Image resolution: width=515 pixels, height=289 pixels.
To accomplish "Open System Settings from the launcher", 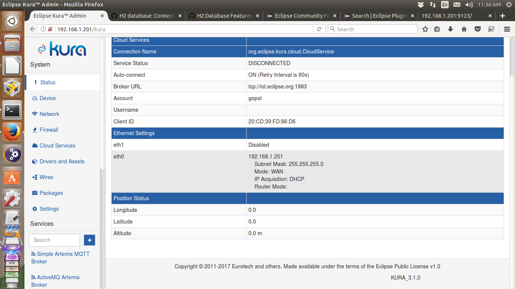I will 12,198.
